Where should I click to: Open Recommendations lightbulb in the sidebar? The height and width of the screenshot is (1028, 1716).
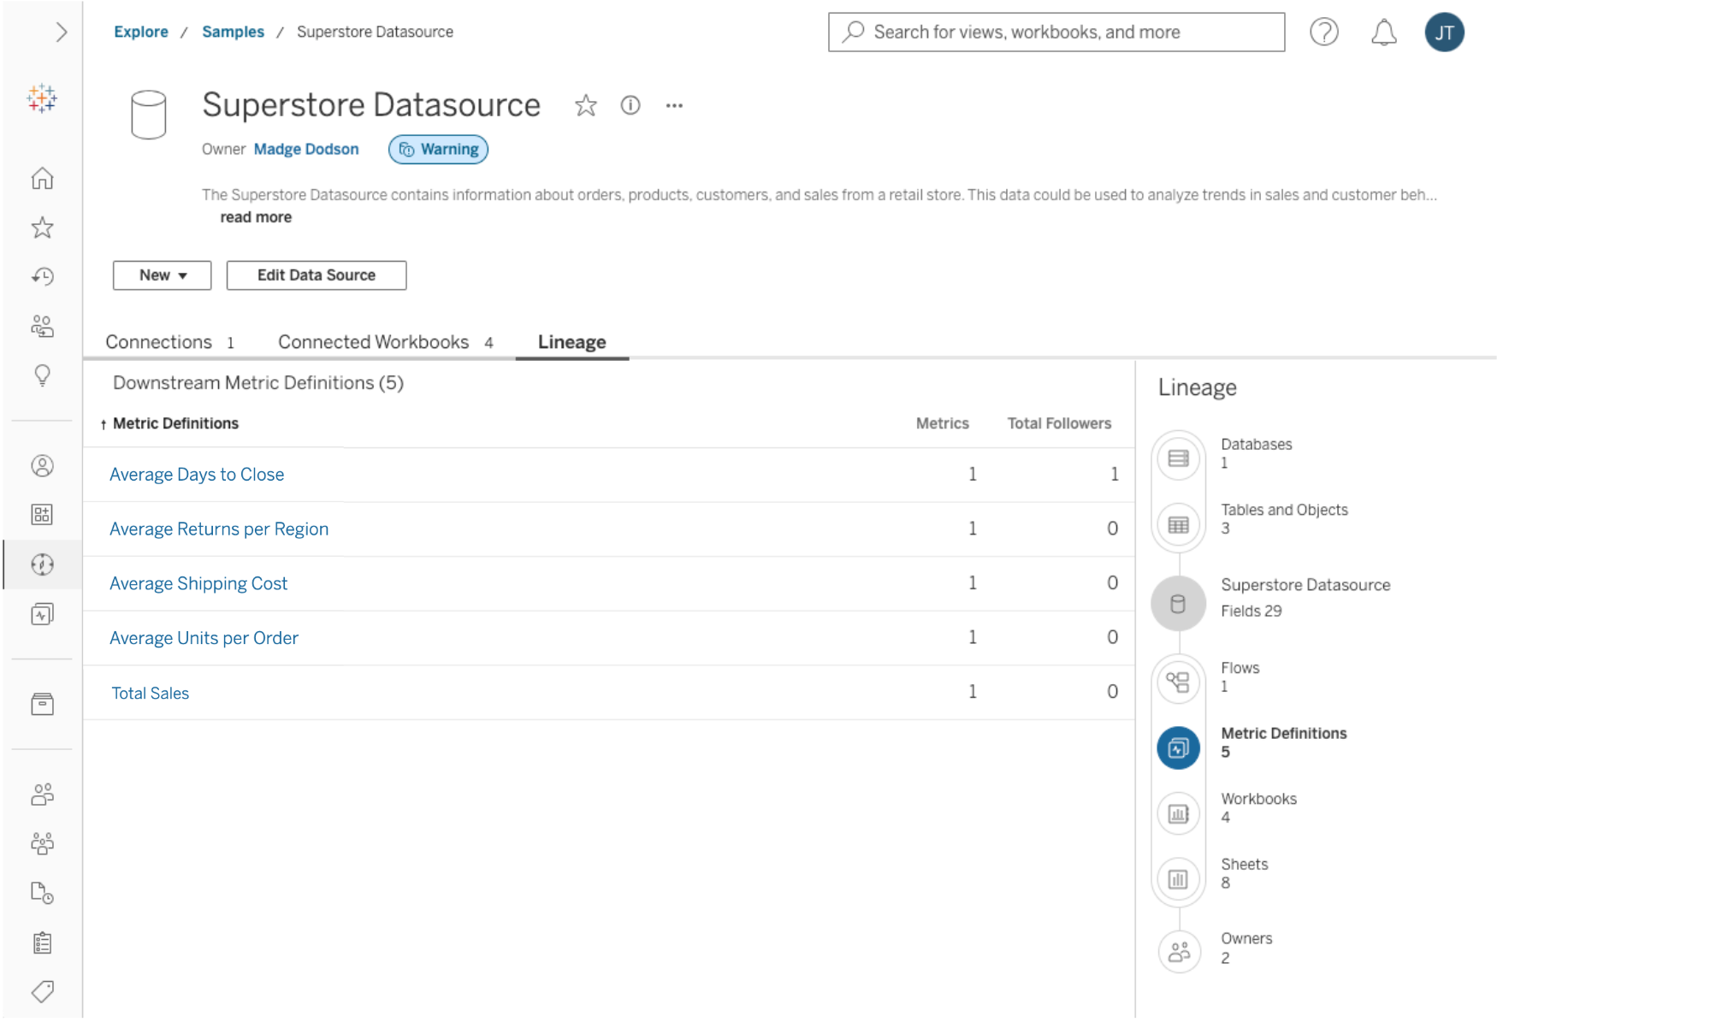pyautogui.click(x=42, y=375)
